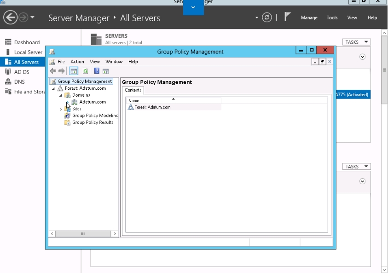Click Back arrow in GPM toolbar
This screenshot has width=388, height=273.
(53, 71)
